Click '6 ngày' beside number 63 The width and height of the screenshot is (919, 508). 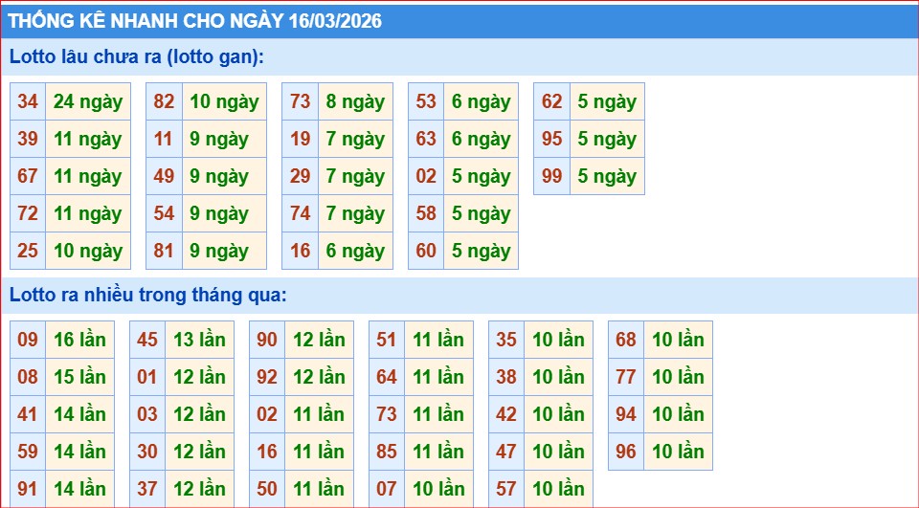pyautogui.click(x=482, y=139)
